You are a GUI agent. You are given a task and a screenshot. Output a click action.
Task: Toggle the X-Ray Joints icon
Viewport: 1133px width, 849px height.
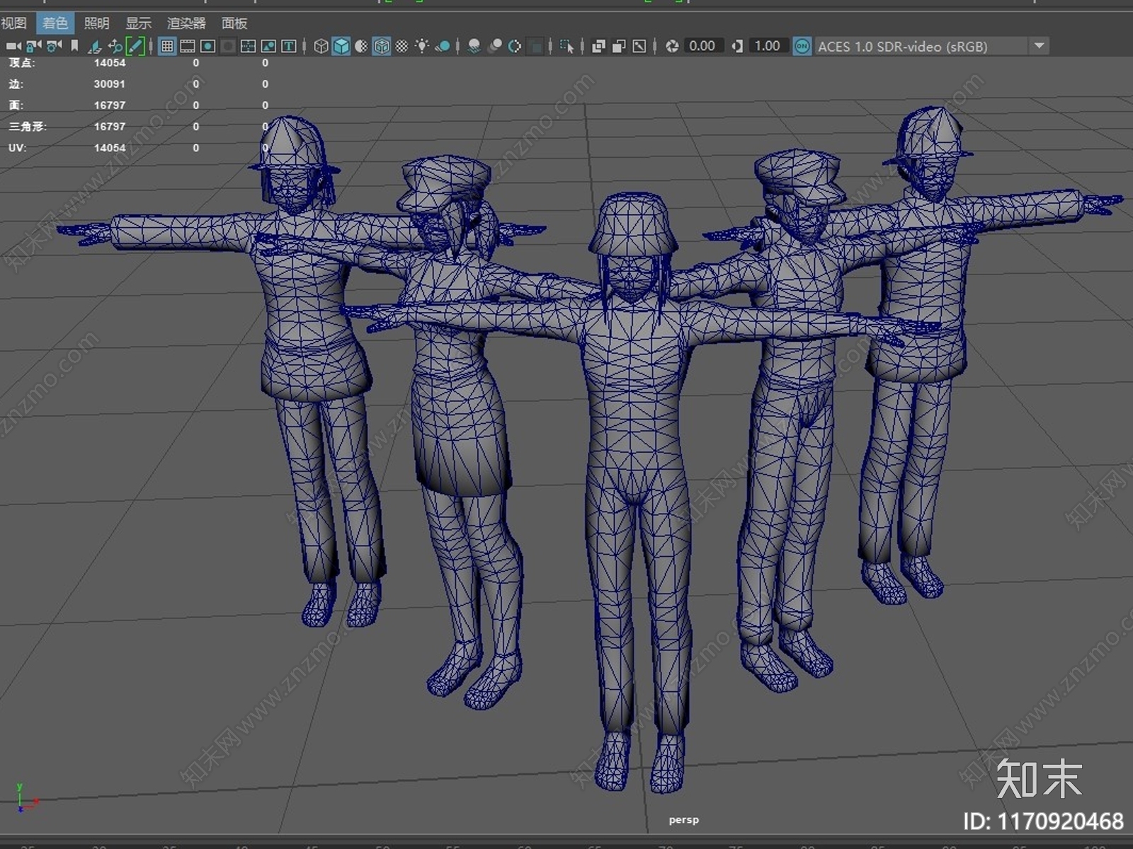639,46
